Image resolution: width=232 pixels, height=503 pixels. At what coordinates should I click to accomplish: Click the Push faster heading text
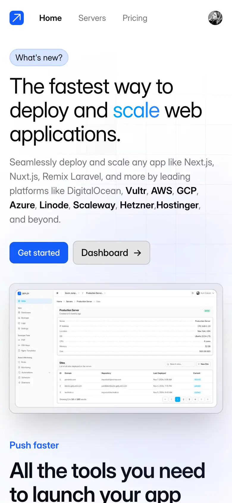[34, 445]
